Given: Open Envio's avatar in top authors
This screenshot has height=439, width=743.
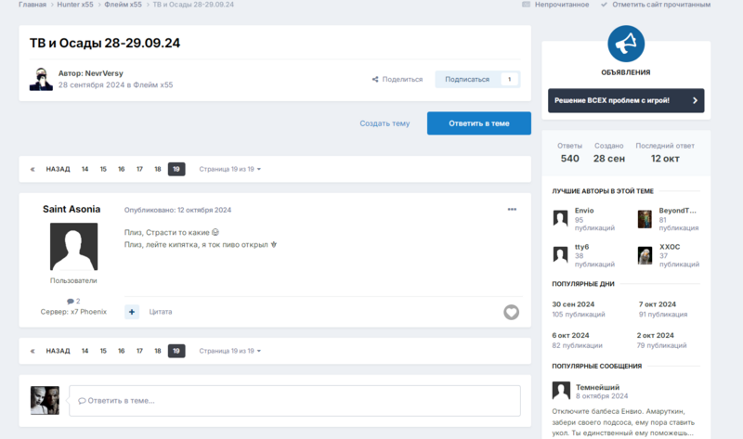Looking at the screenshot, I should [x=561, y=218].
